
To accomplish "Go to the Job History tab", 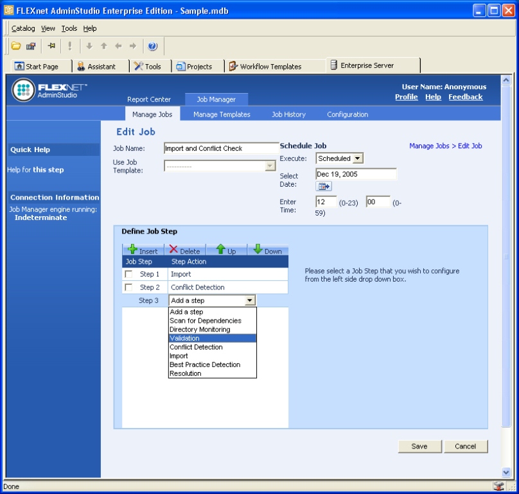I will point(288,115).
